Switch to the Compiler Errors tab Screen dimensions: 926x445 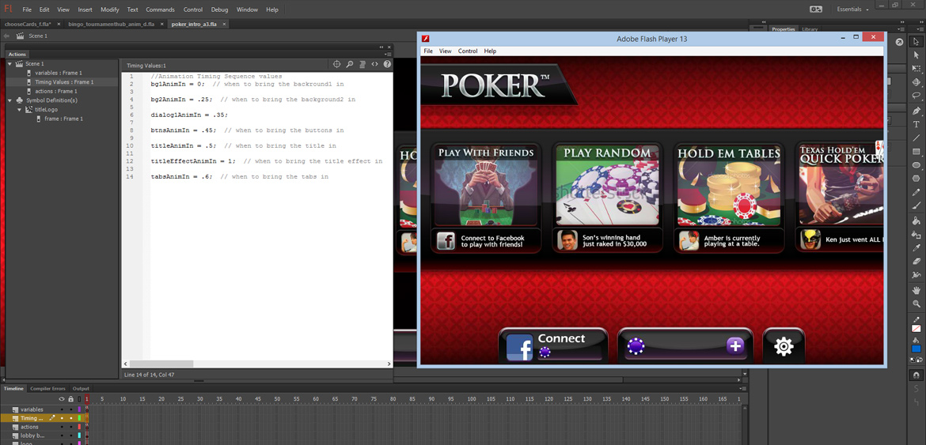47,389
